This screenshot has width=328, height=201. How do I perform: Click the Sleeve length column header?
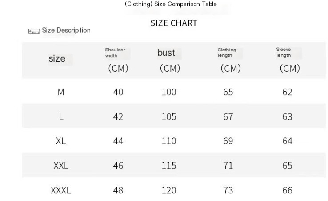[284, 52]
